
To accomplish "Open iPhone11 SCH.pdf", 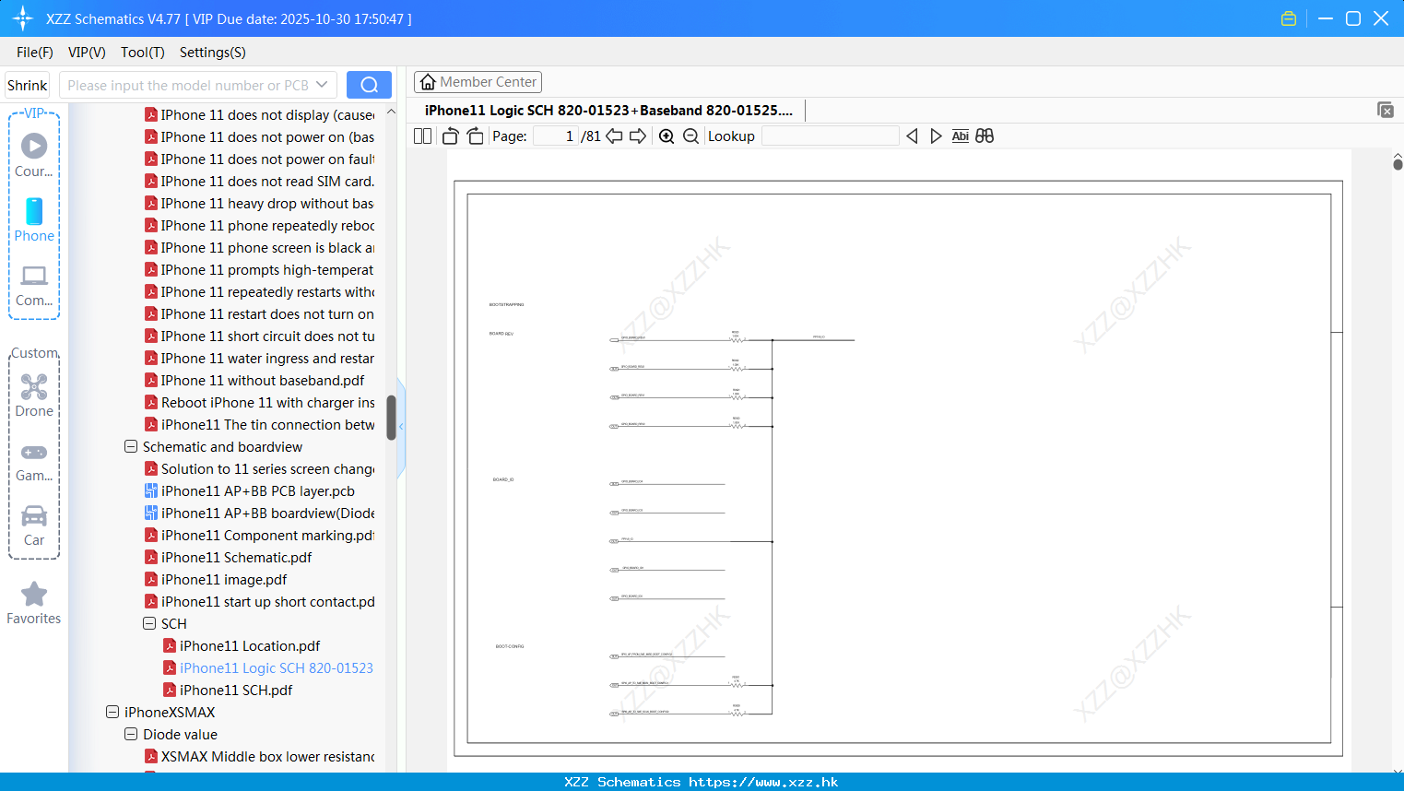I will 236,690.
